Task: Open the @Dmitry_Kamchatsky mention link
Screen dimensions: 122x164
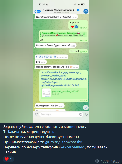Action: (63, 142)
